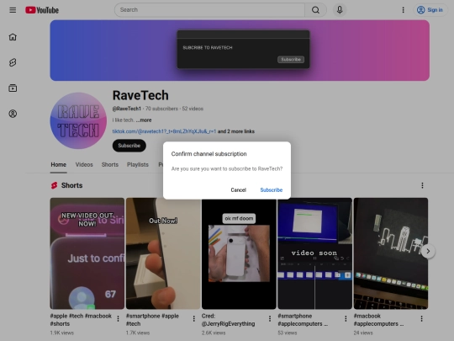The width and height of the screenshot is (454, 341).
Task: Open Home from the sidebar
Action: (13, 37)
